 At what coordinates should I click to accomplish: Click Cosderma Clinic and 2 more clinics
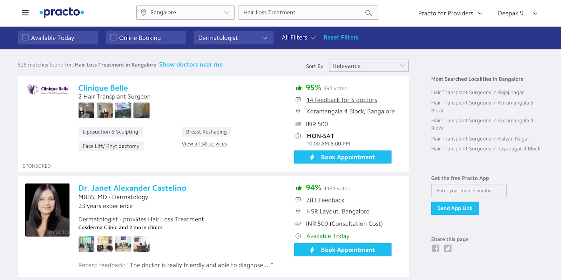(x=120, y=227)
